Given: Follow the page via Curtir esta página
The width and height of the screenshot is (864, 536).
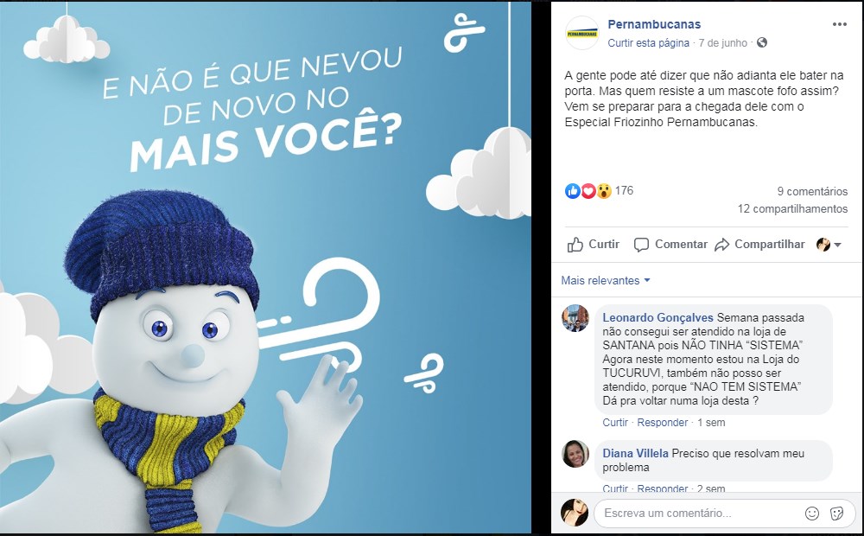Looking at the screenshot, I should pyautogui.click(x=648, y=43).
